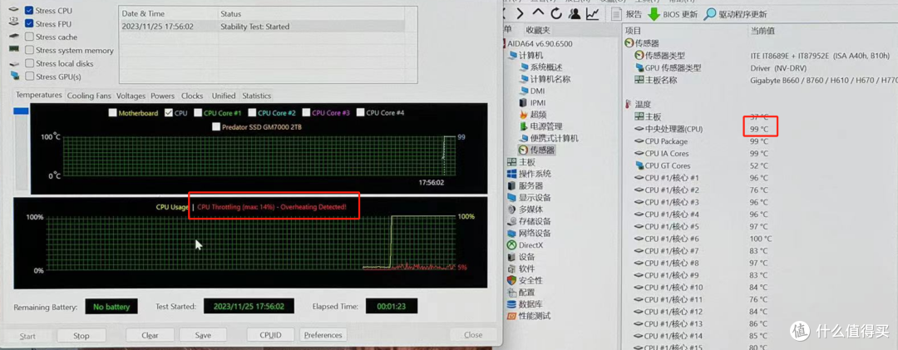898x350 pixels.
Task: Check the CPU Core #3 graph checkbox
Action: pos(306,113)
